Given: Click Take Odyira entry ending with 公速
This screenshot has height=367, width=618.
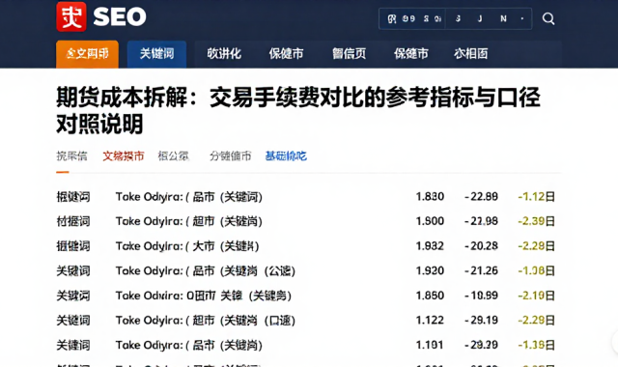Looking at the screenshot, I should 206,270.
